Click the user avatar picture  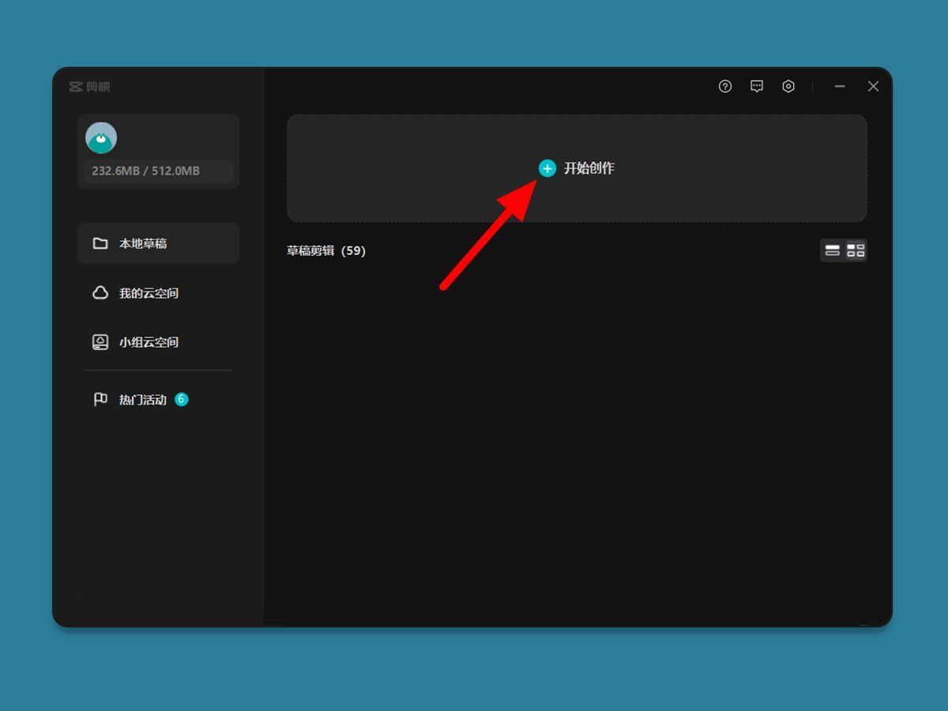(101, 138)
